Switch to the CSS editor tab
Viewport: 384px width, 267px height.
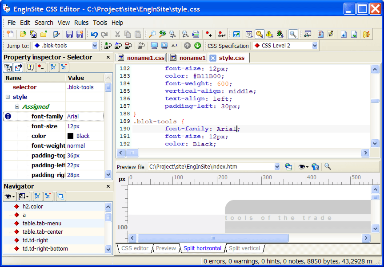pos(135,248)
